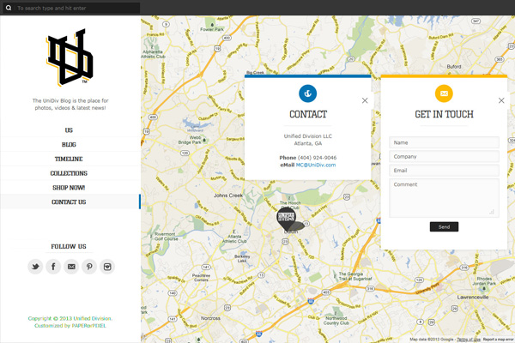Click the Rivermont Golf Course label

[167, 237]
